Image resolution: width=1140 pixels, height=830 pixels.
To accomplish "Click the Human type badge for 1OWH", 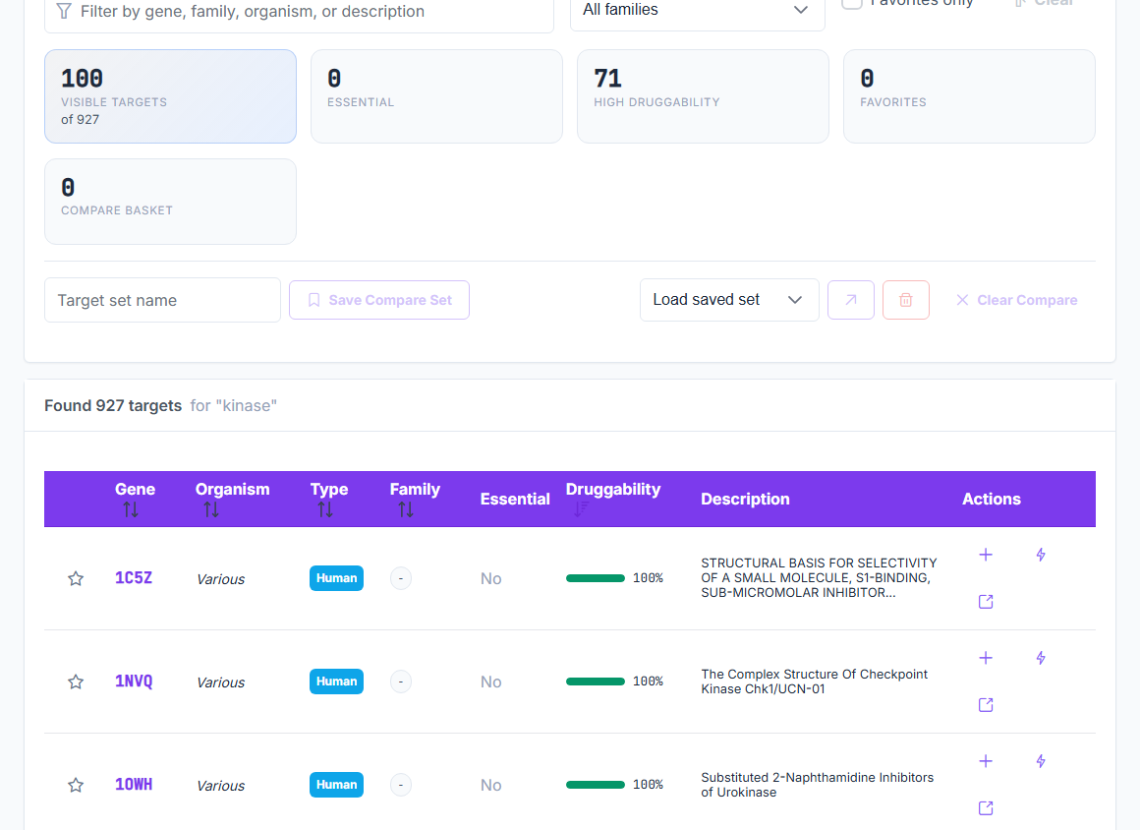I will (x=337, y=785).
